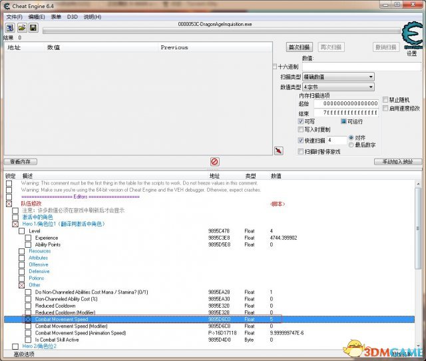Collapse the 队伍修改 script checkbox
Screen dimensions: 426x361
[x=9, y=204]
